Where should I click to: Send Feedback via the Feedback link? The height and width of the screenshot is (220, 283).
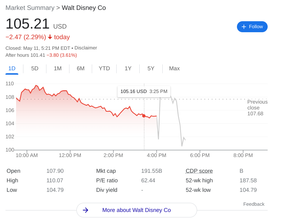(x=254, y=204)
